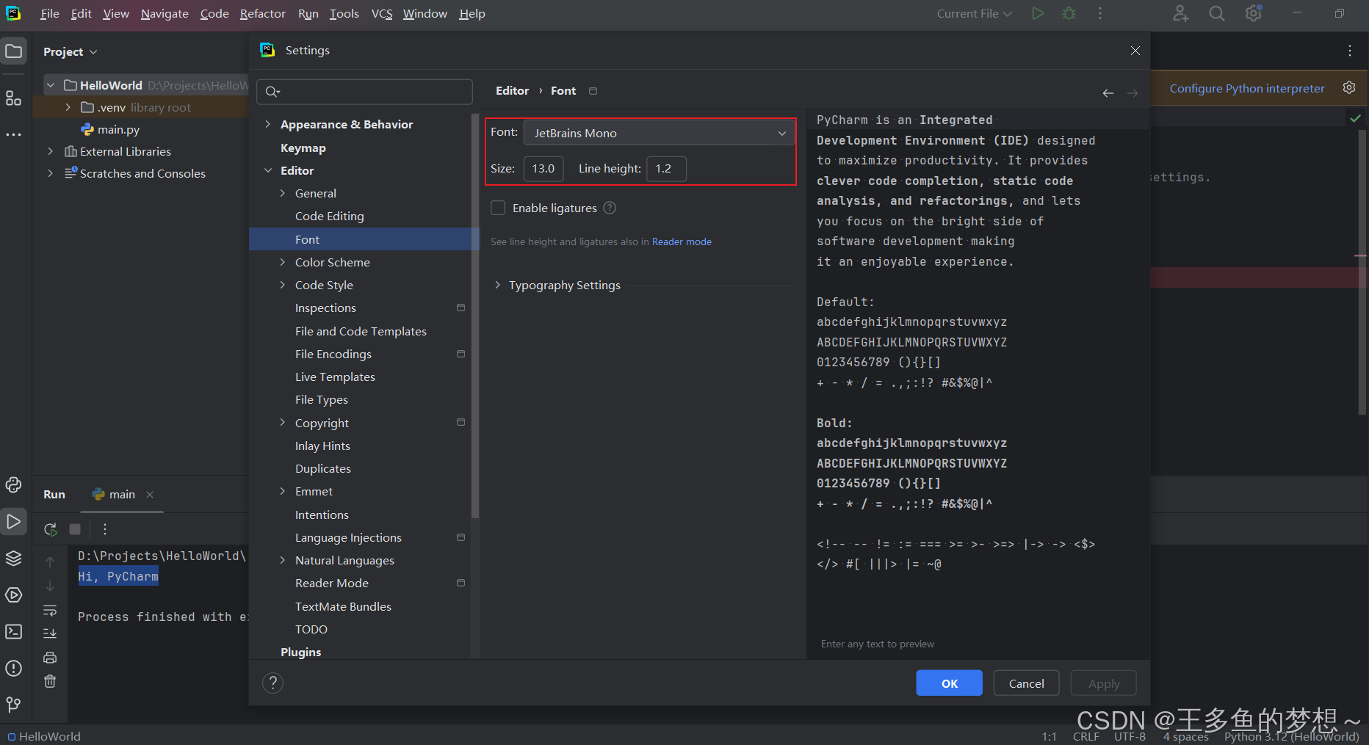Image resolution: width=1369 pixels, height=745 pixels.
Task: Click UTF-8 encoding in status bar
Action: tap(1130, 736)
